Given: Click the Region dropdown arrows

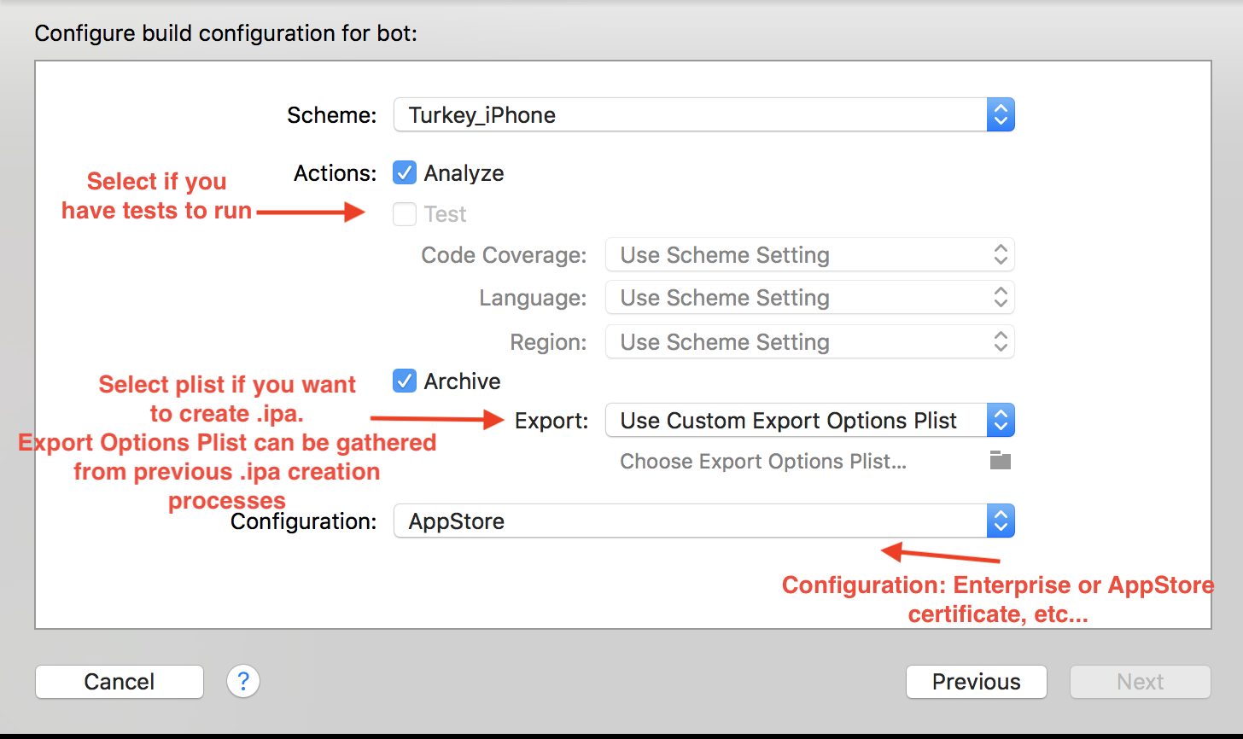Looking at the screenshot, I should (x=1001, y=342).
